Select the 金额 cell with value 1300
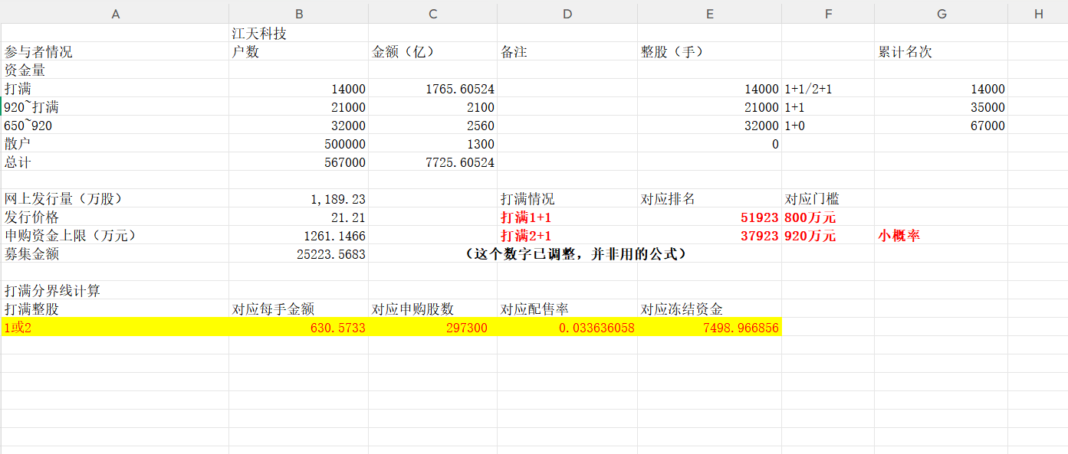1068x454 pixels. coord(432,144)
